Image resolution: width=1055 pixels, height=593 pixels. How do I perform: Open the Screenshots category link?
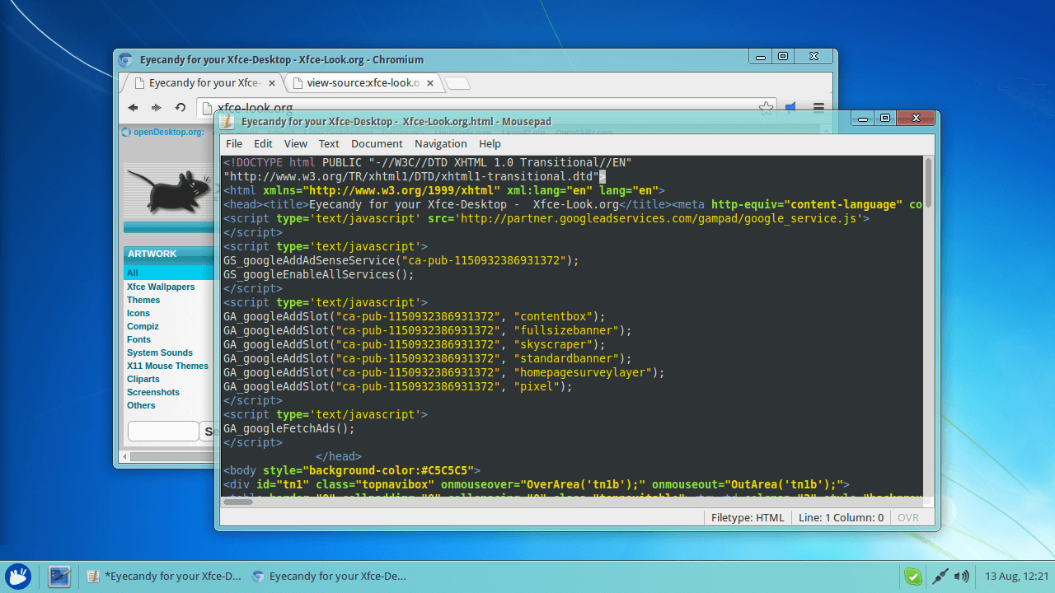[153, 392]
